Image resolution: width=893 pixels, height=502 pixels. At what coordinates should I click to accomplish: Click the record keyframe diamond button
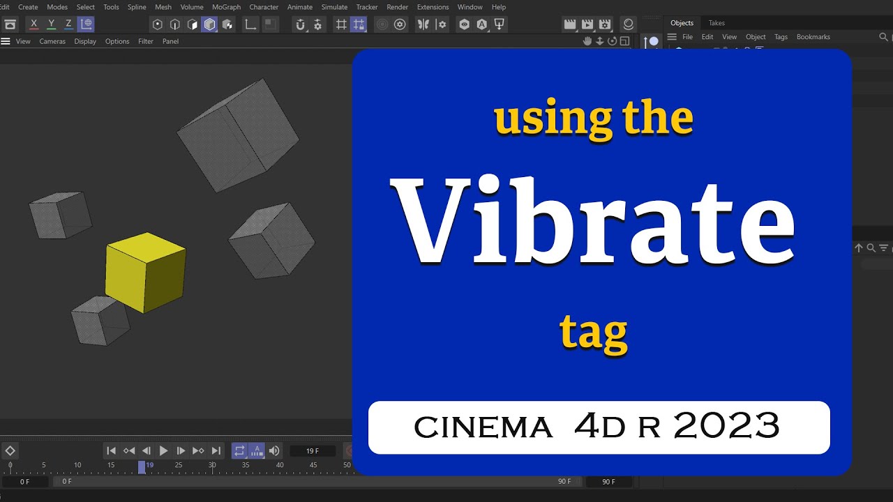[10, 451]
